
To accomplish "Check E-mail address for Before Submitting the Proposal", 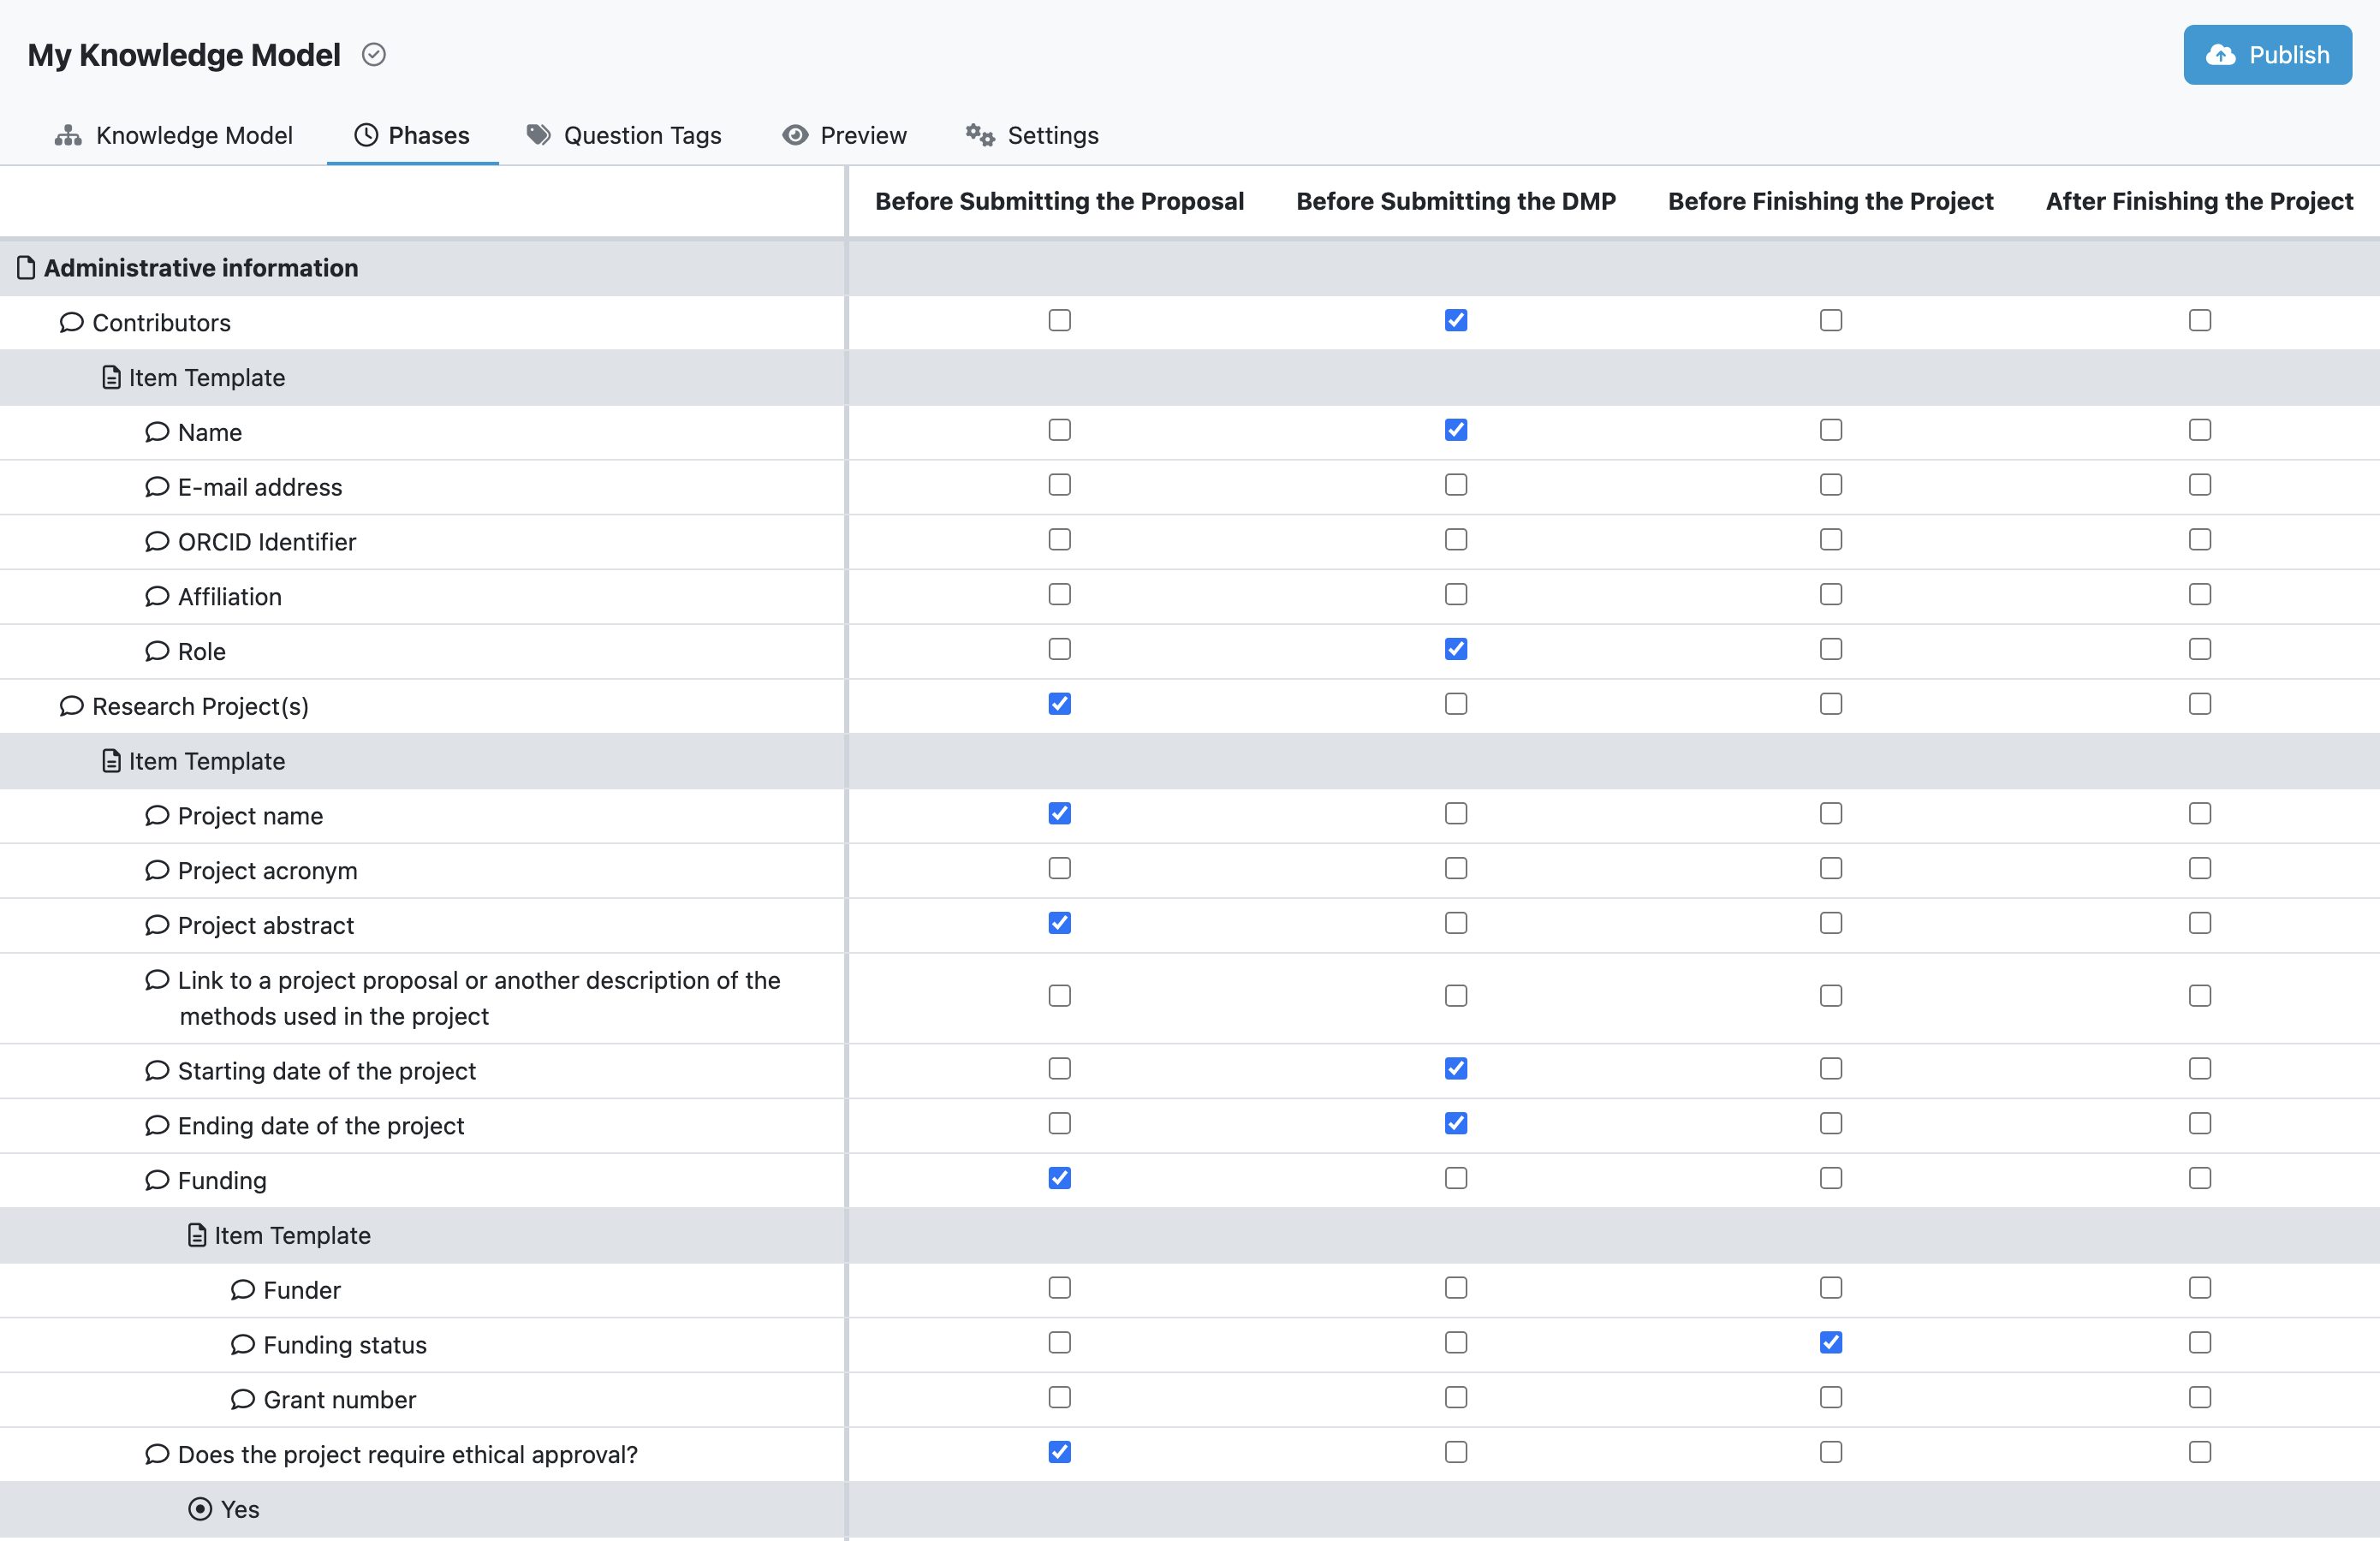I will [1060, 484].
